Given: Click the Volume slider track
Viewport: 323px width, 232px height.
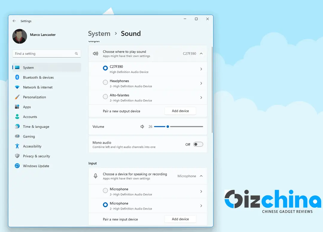Looking at the screenshot, I should [x=178, y=126].
